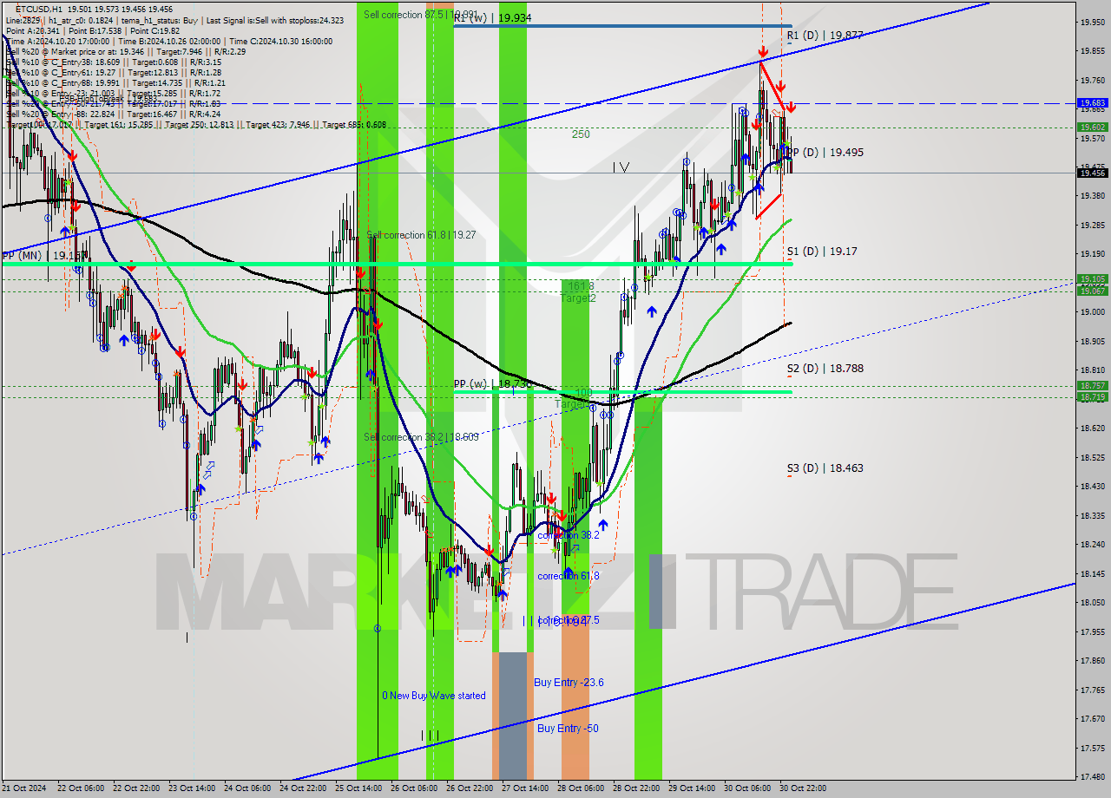Click the green '250' Fibonacci level label
This screenshot has width=1111, height=798.
pos(581,134)
